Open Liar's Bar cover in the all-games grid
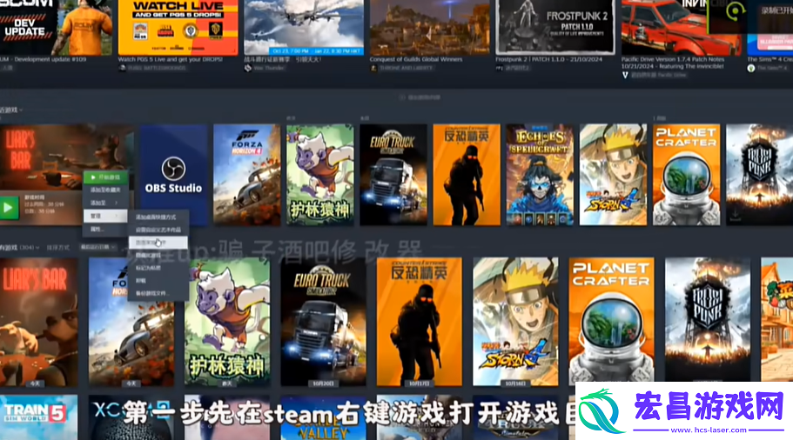This screenshot has width=793, height=440. point(39,323)
